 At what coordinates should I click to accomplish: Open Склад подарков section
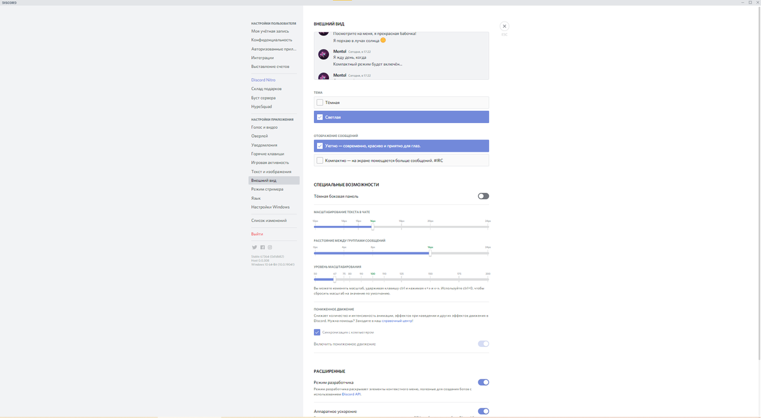click(x=274, y=89)
